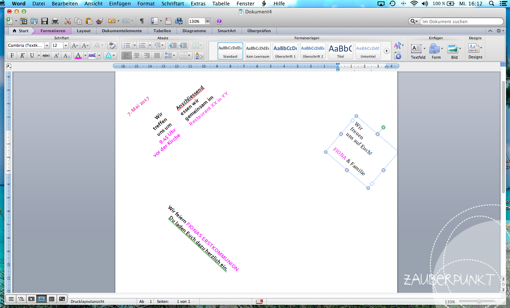This screenshot has height=308, width=510.
Task: Toggle bold with F button
Action: pyautogui.click(x=12, y=56)
